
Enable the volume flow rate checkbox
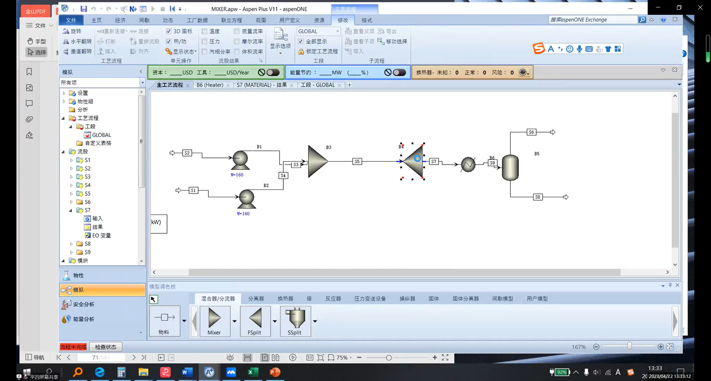pos(237,51)
